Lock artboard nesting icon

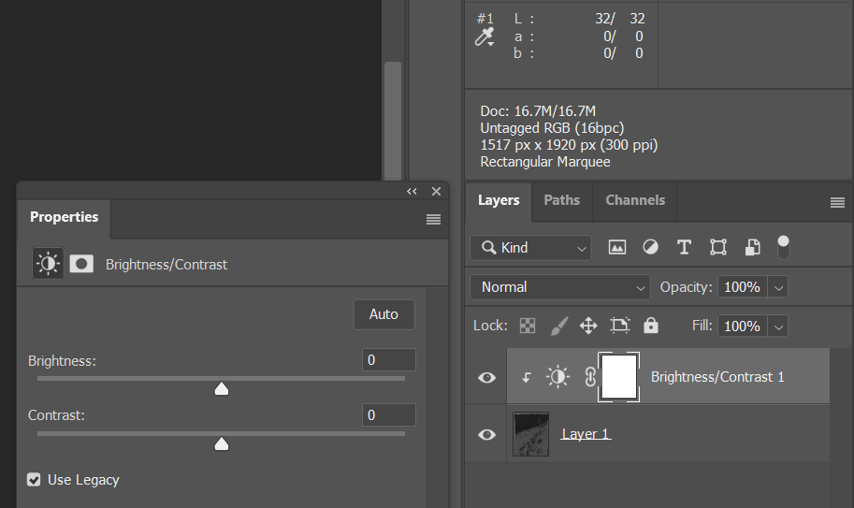point(620,326)
